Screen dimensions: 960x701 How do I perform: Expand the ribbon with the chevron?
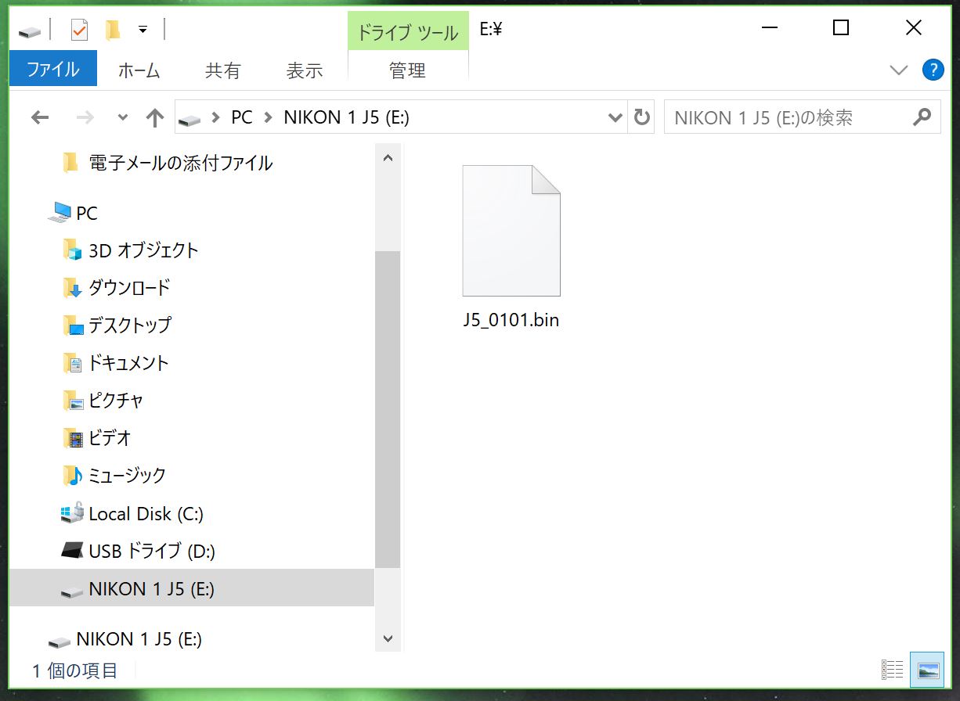point(899,70)
